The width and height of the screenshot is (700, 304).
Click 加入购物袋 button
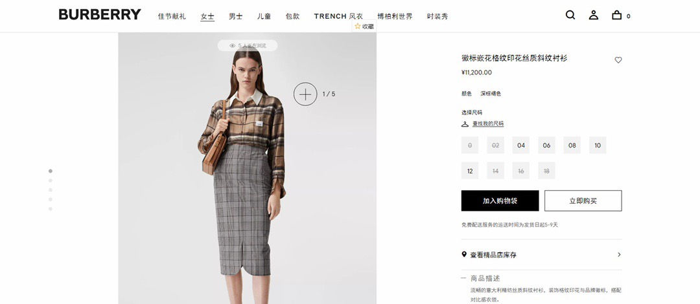click(x=500, y=201)
